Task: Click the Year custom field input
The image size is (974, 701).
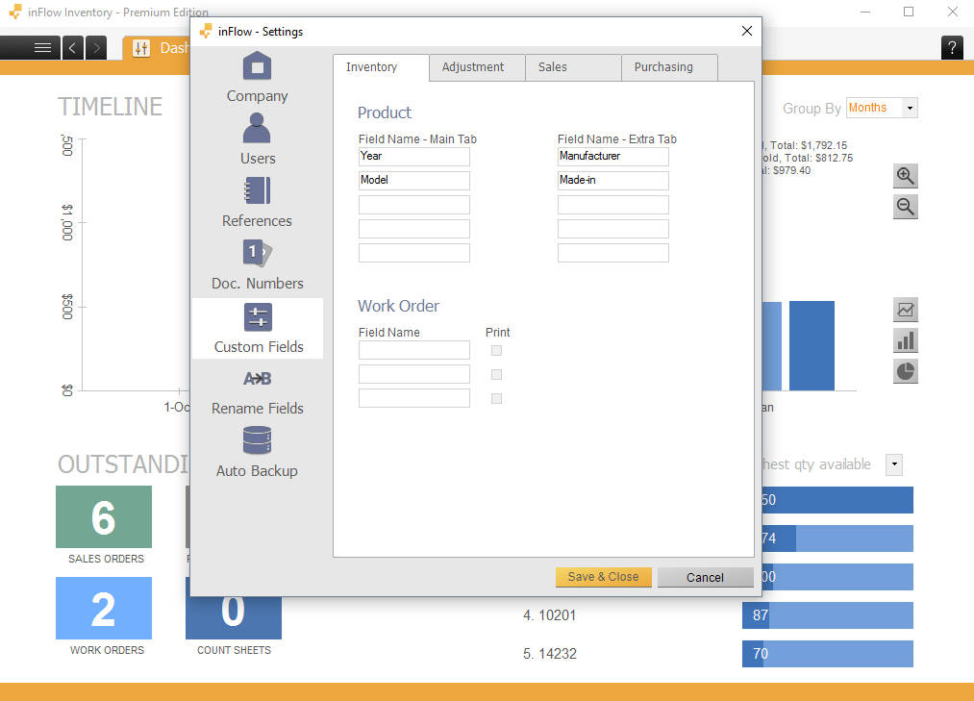Action: click(x=413, y=156)
